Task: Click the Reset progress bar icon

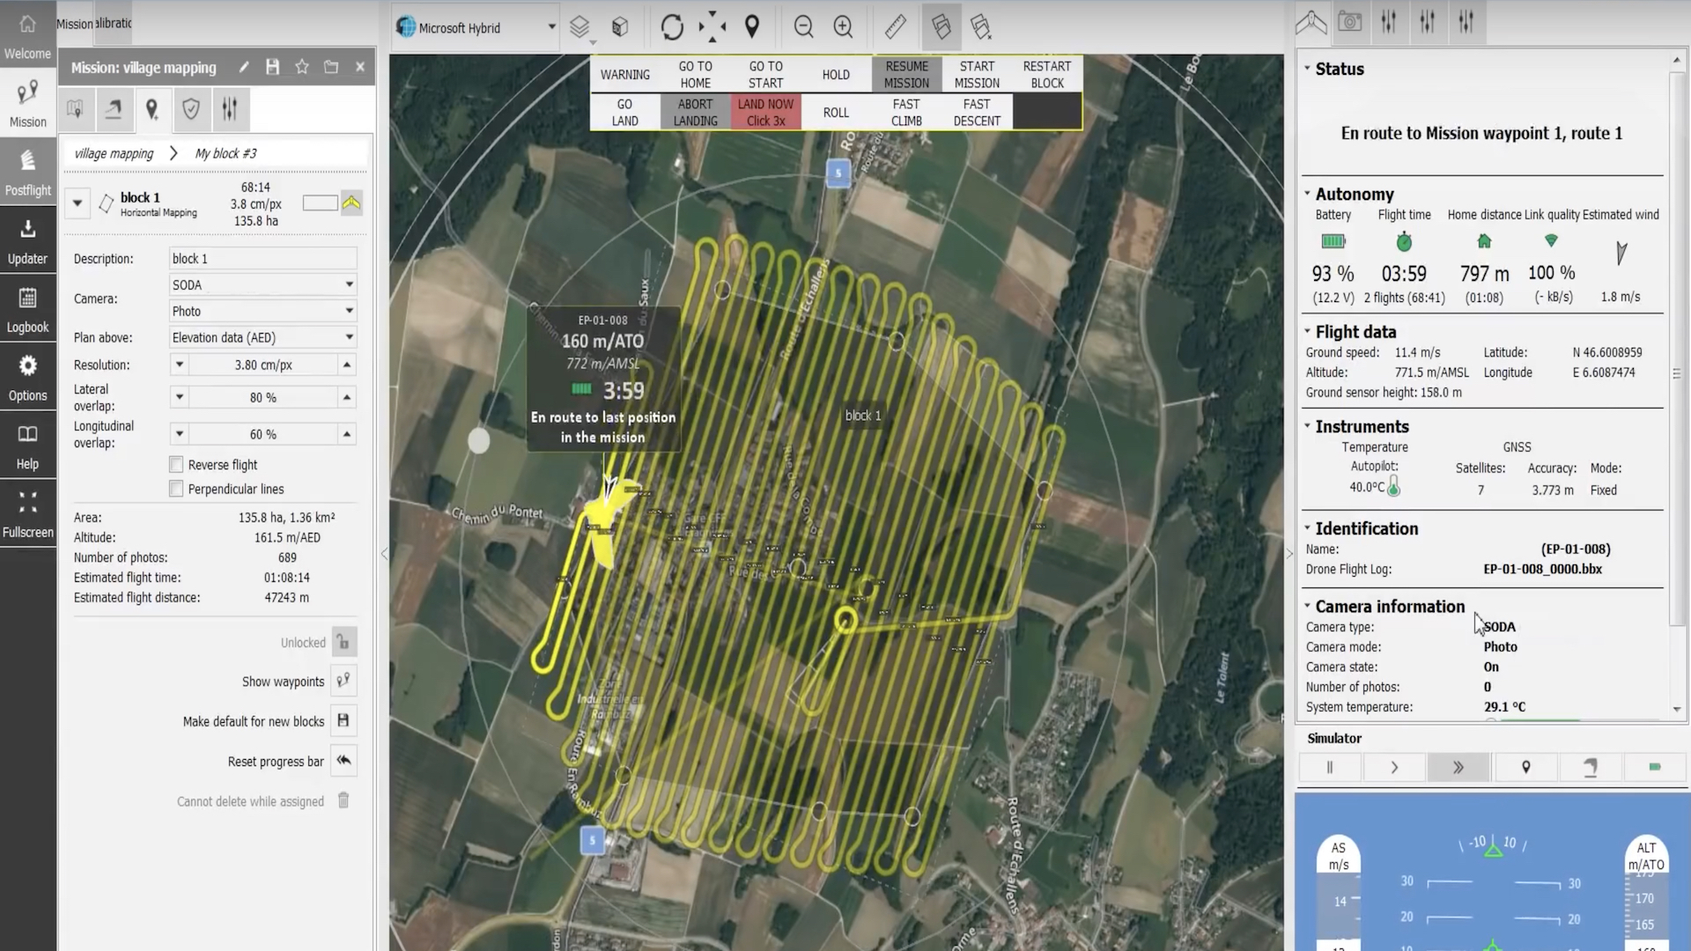Action: [343, 761]
